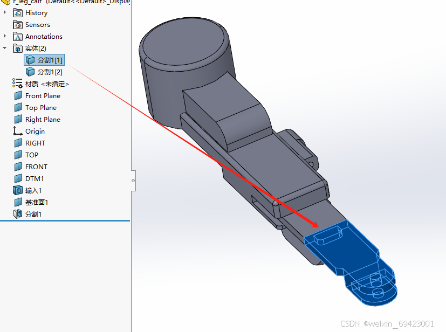Screen dimensions: 446x332
Task: Select the Sensors item label
Action: 38,25
